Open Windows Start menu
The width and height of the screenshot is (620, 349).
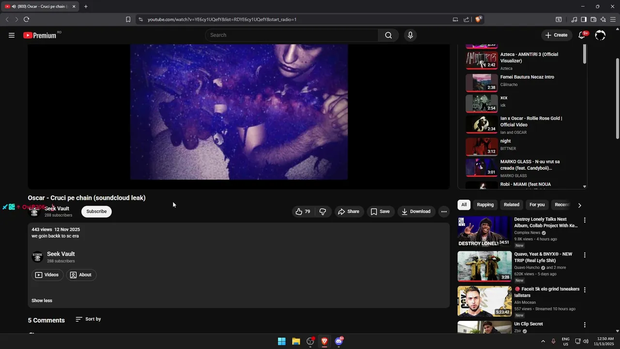tap(281, 341)
